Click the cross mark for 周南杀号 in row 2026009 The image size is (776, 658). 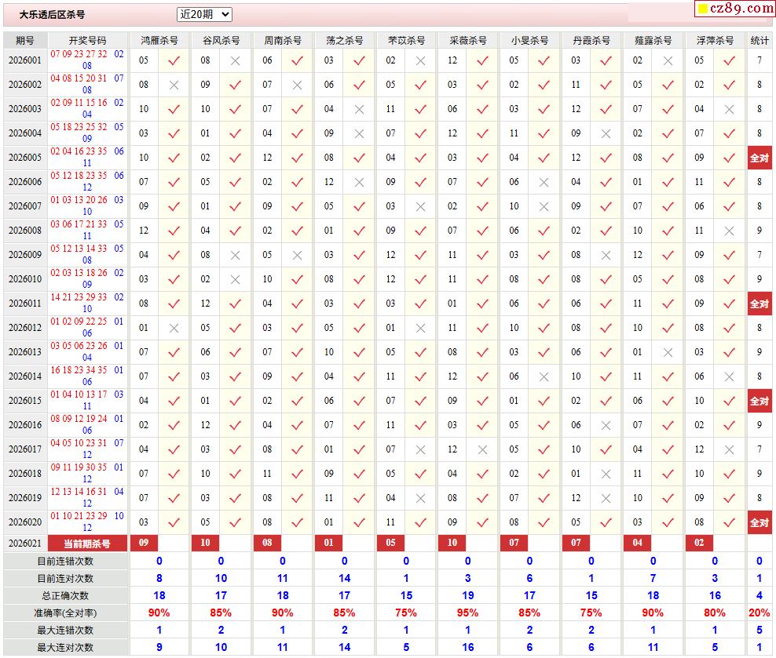(x=297, y=255)
